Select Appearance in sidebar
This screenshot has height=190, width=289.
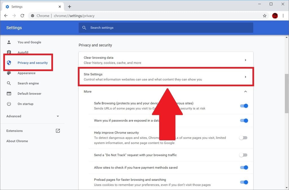pyautogui.click(x=26, y=73)
